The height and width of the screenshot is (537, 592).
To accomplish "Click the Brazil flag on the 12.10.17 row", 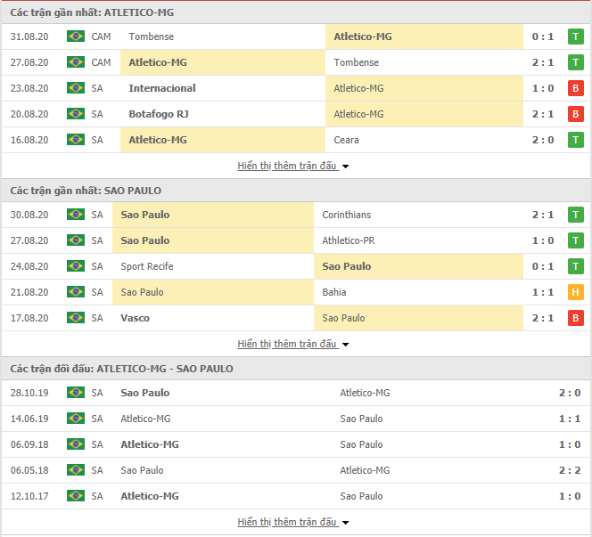I will 76,496.
